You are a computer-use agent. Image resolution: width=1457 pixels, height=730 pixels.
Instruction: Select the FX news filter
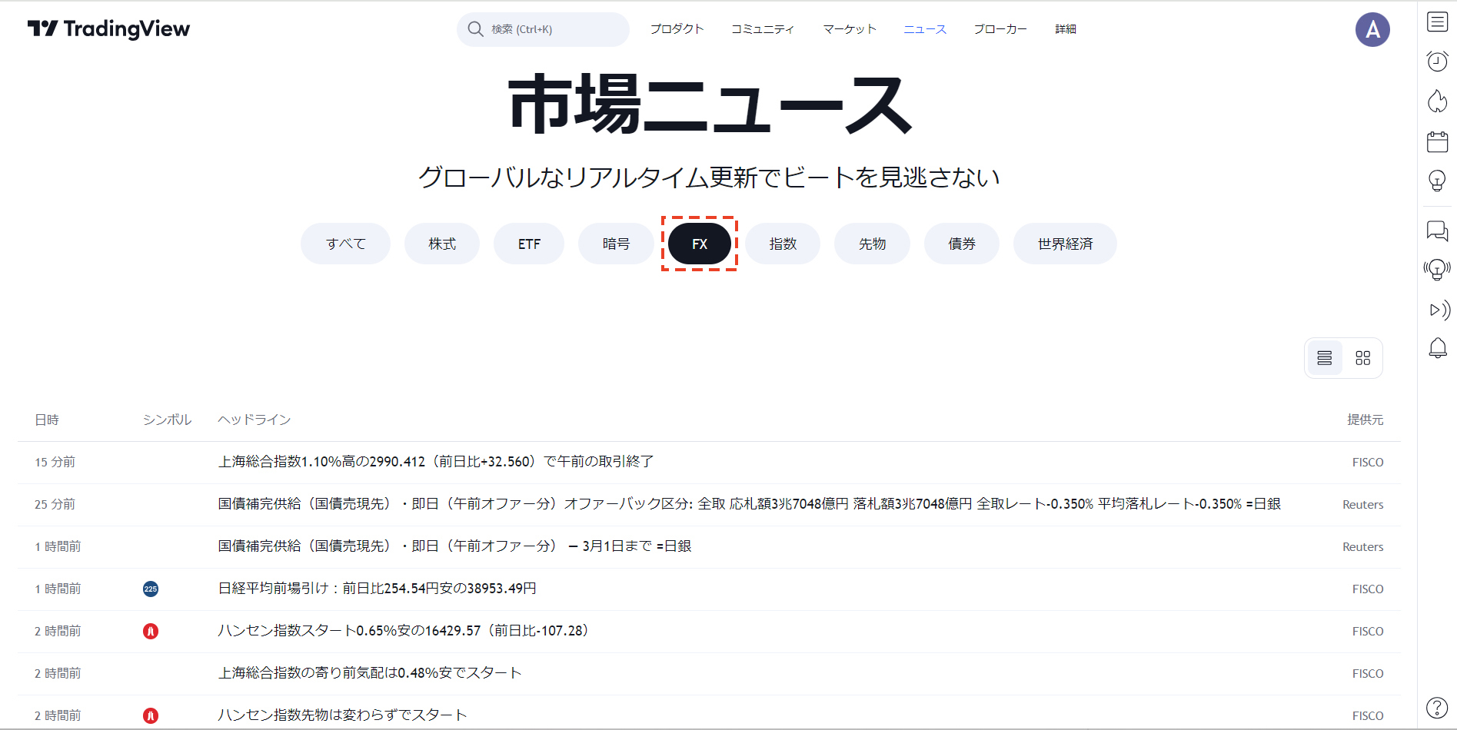tap(700, 244)
